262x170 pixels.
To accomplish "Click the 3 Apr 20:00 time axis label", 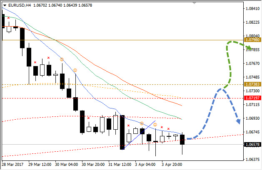I will 172,165.
